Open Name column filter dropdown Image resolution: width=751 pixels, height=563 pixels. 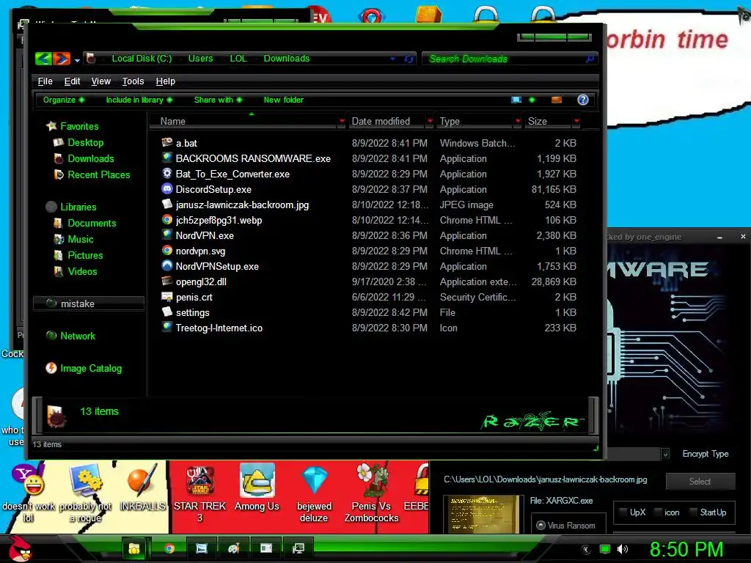[342, 121]
